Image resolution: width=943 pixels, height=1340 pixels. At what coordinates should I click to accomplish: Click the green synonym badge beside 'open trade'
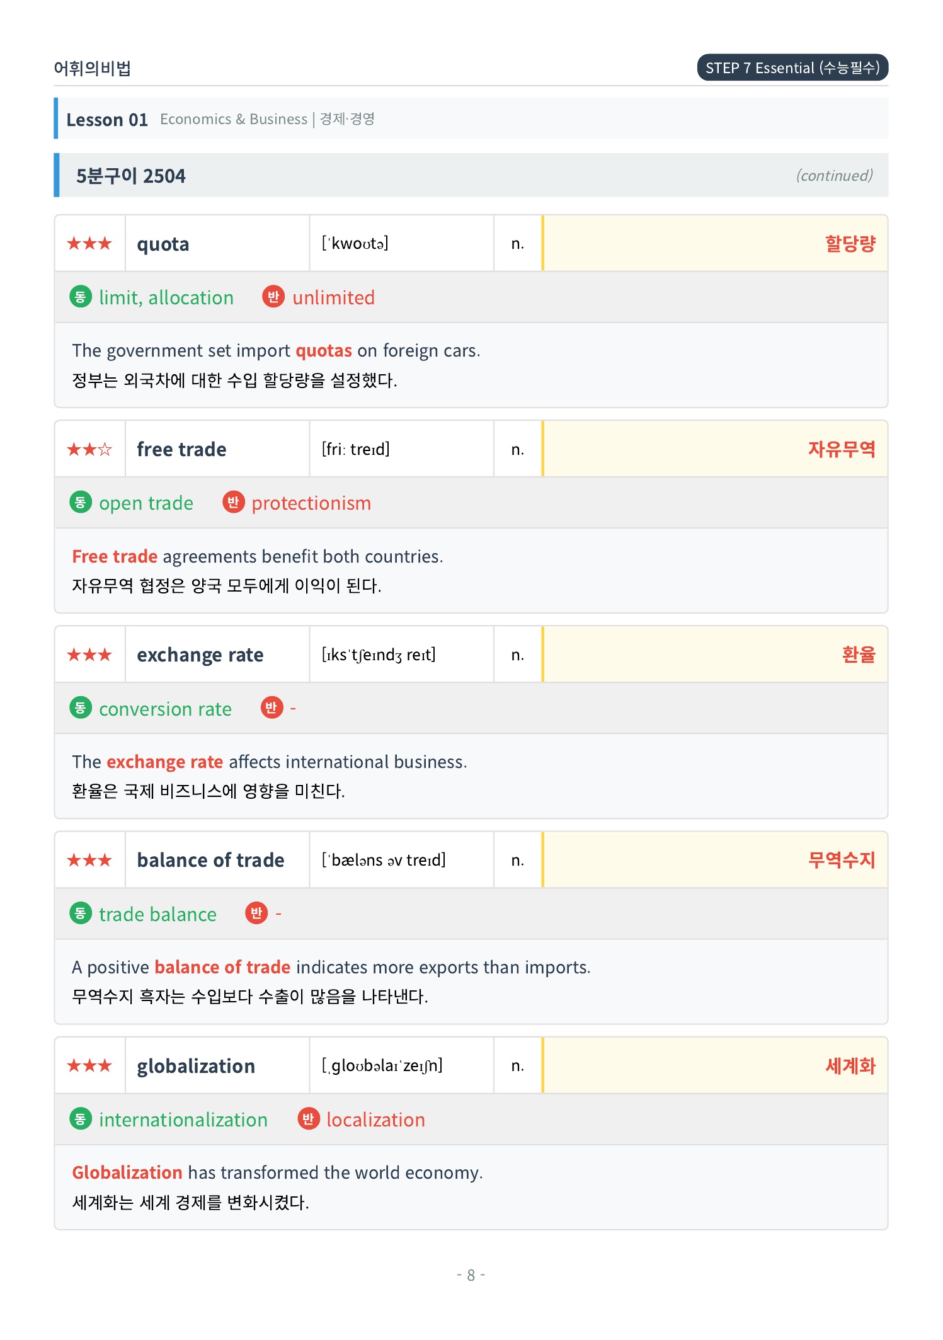click(80, 502)
